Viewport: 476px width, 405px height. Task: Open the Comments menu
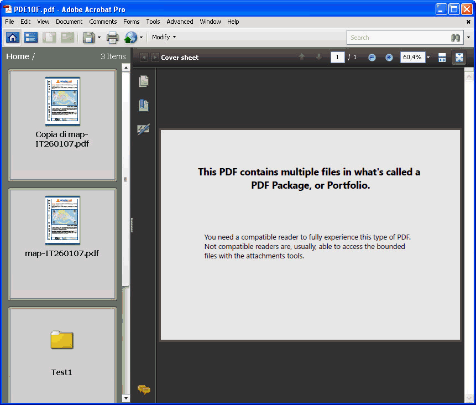(x=103, y=22)
